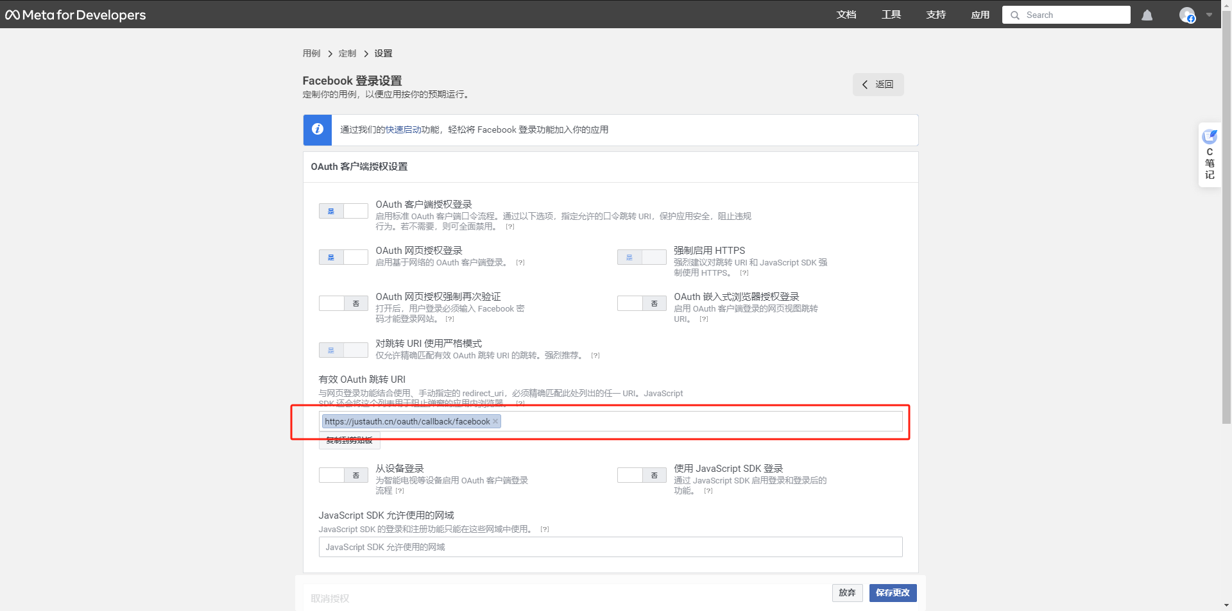Toggle OAuth 网页授权强制再次验证 switch
Screen dimensions: 1232x611
tap(343, 303)
